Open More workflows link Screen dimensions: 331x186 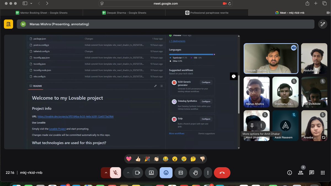coord(177,133)
